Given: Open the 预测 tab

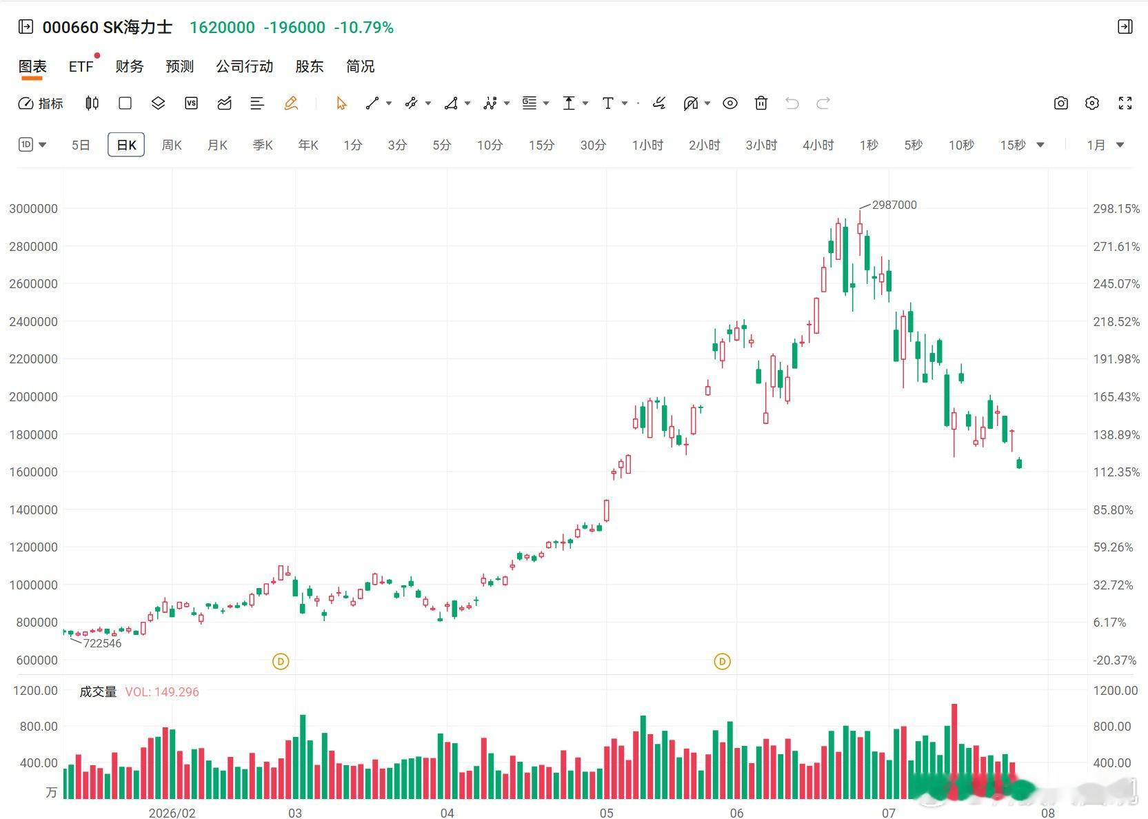Looking at the screenshot, I should (180, 66).
